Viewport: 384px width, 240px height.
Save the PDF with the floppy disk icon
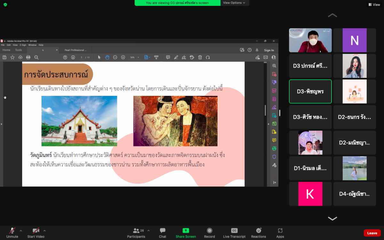coord(4,57)
